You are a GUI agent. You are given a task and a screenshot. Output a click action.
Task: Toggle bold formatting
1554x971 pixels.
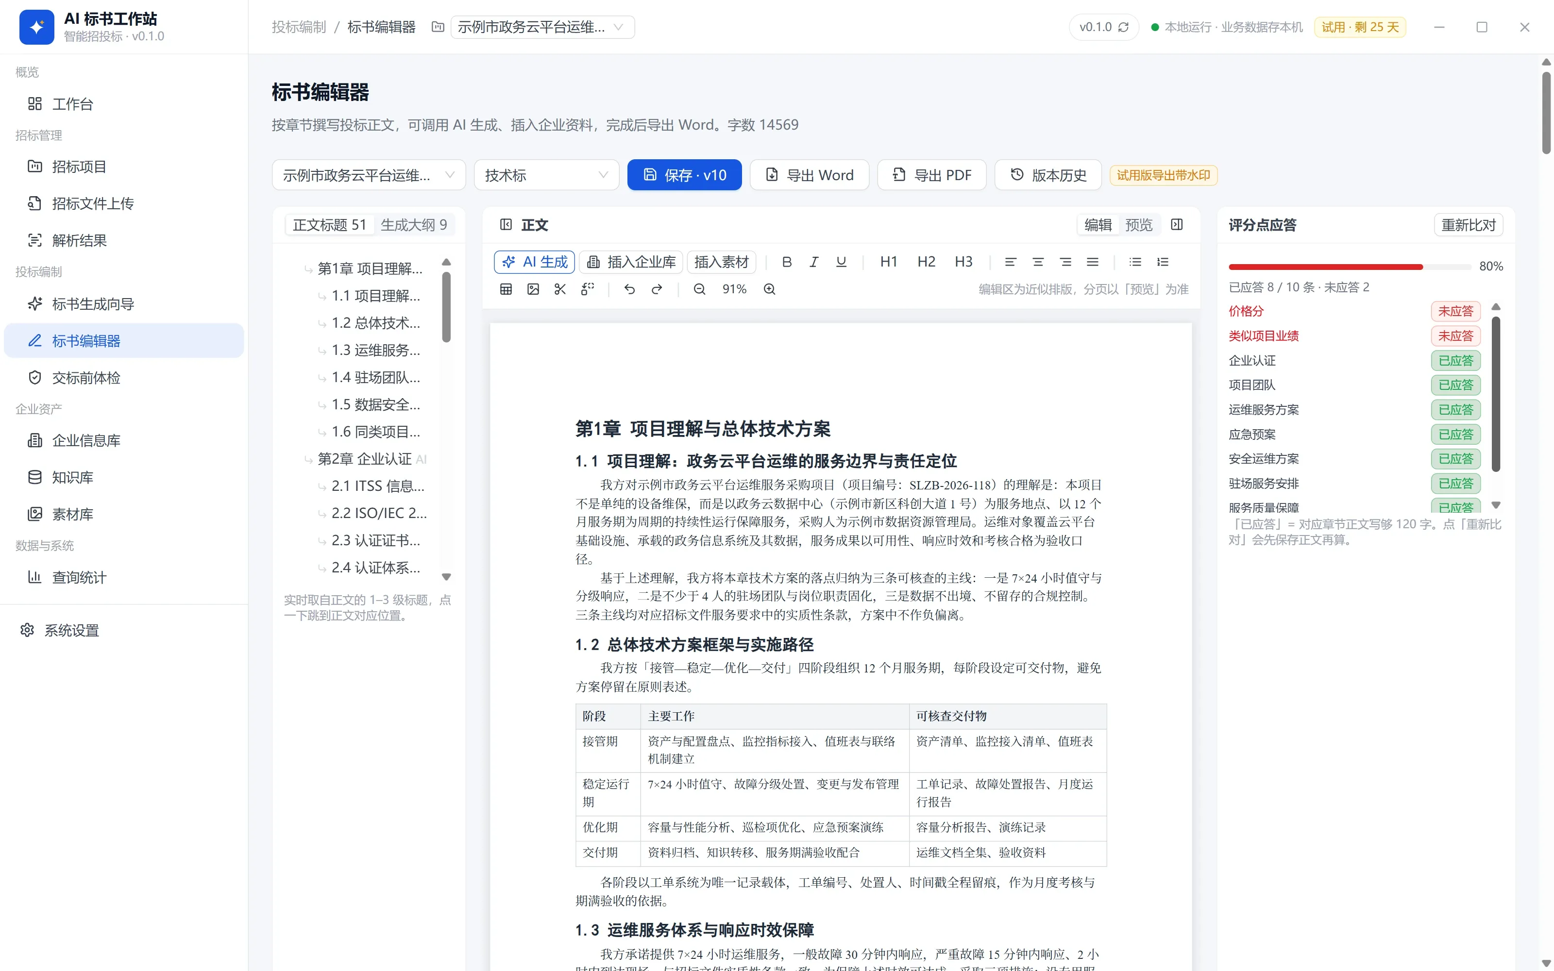[x=787, y=261]
